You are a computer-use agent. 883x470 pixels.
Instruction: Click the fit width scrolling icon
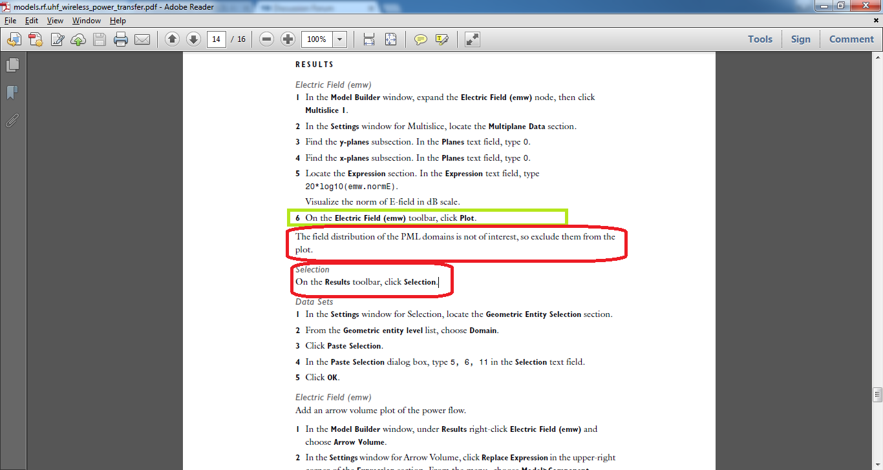[369, 39]
